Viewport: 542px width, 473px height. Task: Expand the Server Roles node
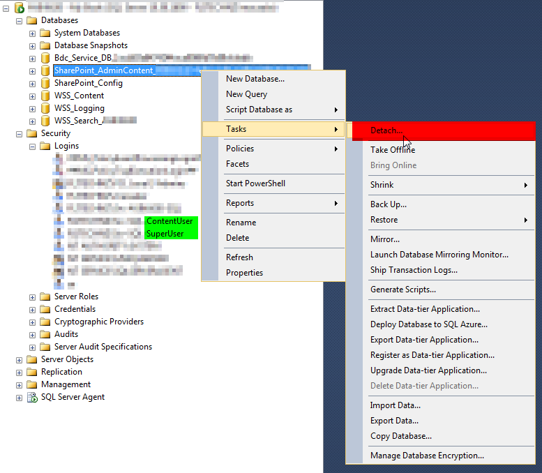pos(32,297)
